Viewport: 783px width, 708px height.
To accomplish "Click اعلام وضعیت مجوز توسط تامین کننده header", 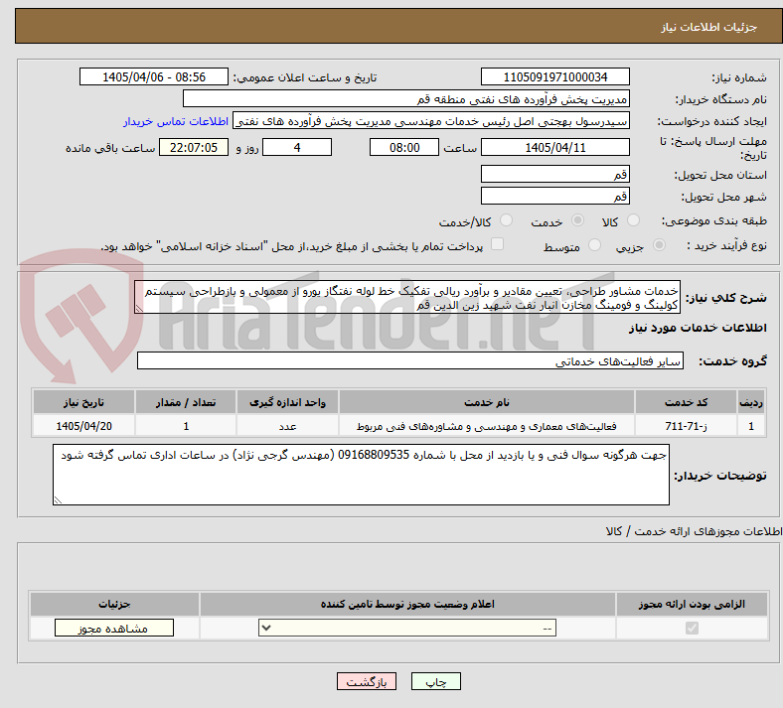I will pos(407,604).
